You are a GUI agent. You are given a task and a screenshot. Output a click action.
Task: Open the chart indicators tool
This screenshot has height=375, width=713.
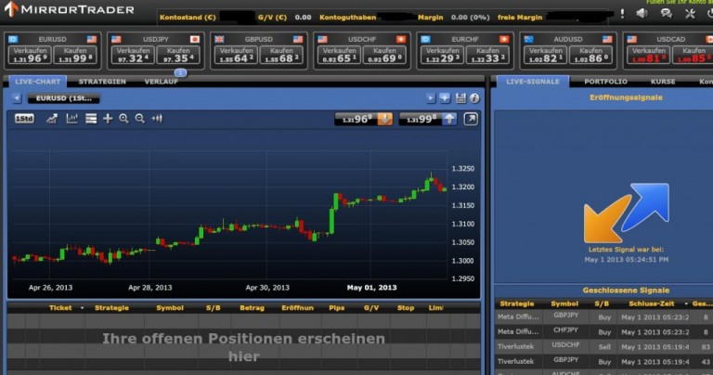pyautogui.click(x=72, y=119)
